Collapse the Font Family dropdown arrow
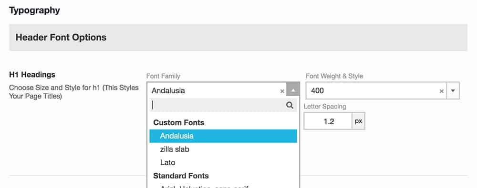 [293, 90]
